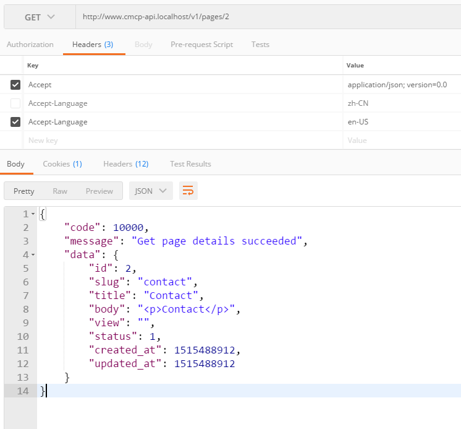Image resolution: width=461 pixels, height=429 pixels.
Task: Open the GET method dropdown
Action: tap(40, 17)
